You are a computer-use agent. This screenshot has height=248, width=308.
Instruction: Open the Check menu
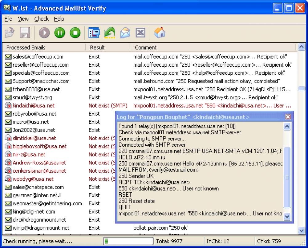pyautogui.click(x=41, y=19)
